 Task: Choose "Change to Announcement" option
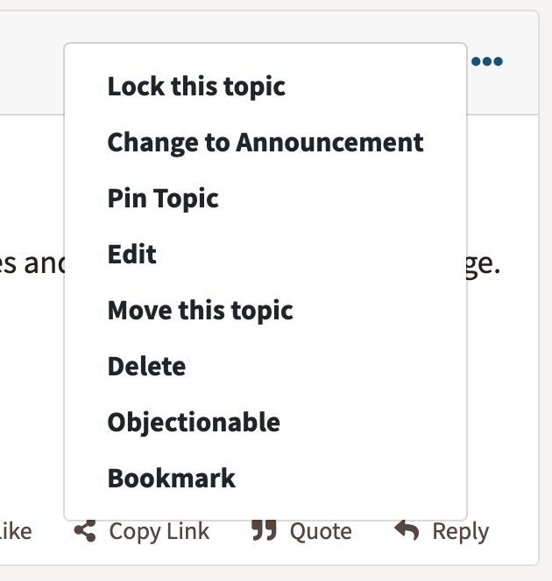pos(265,143)
